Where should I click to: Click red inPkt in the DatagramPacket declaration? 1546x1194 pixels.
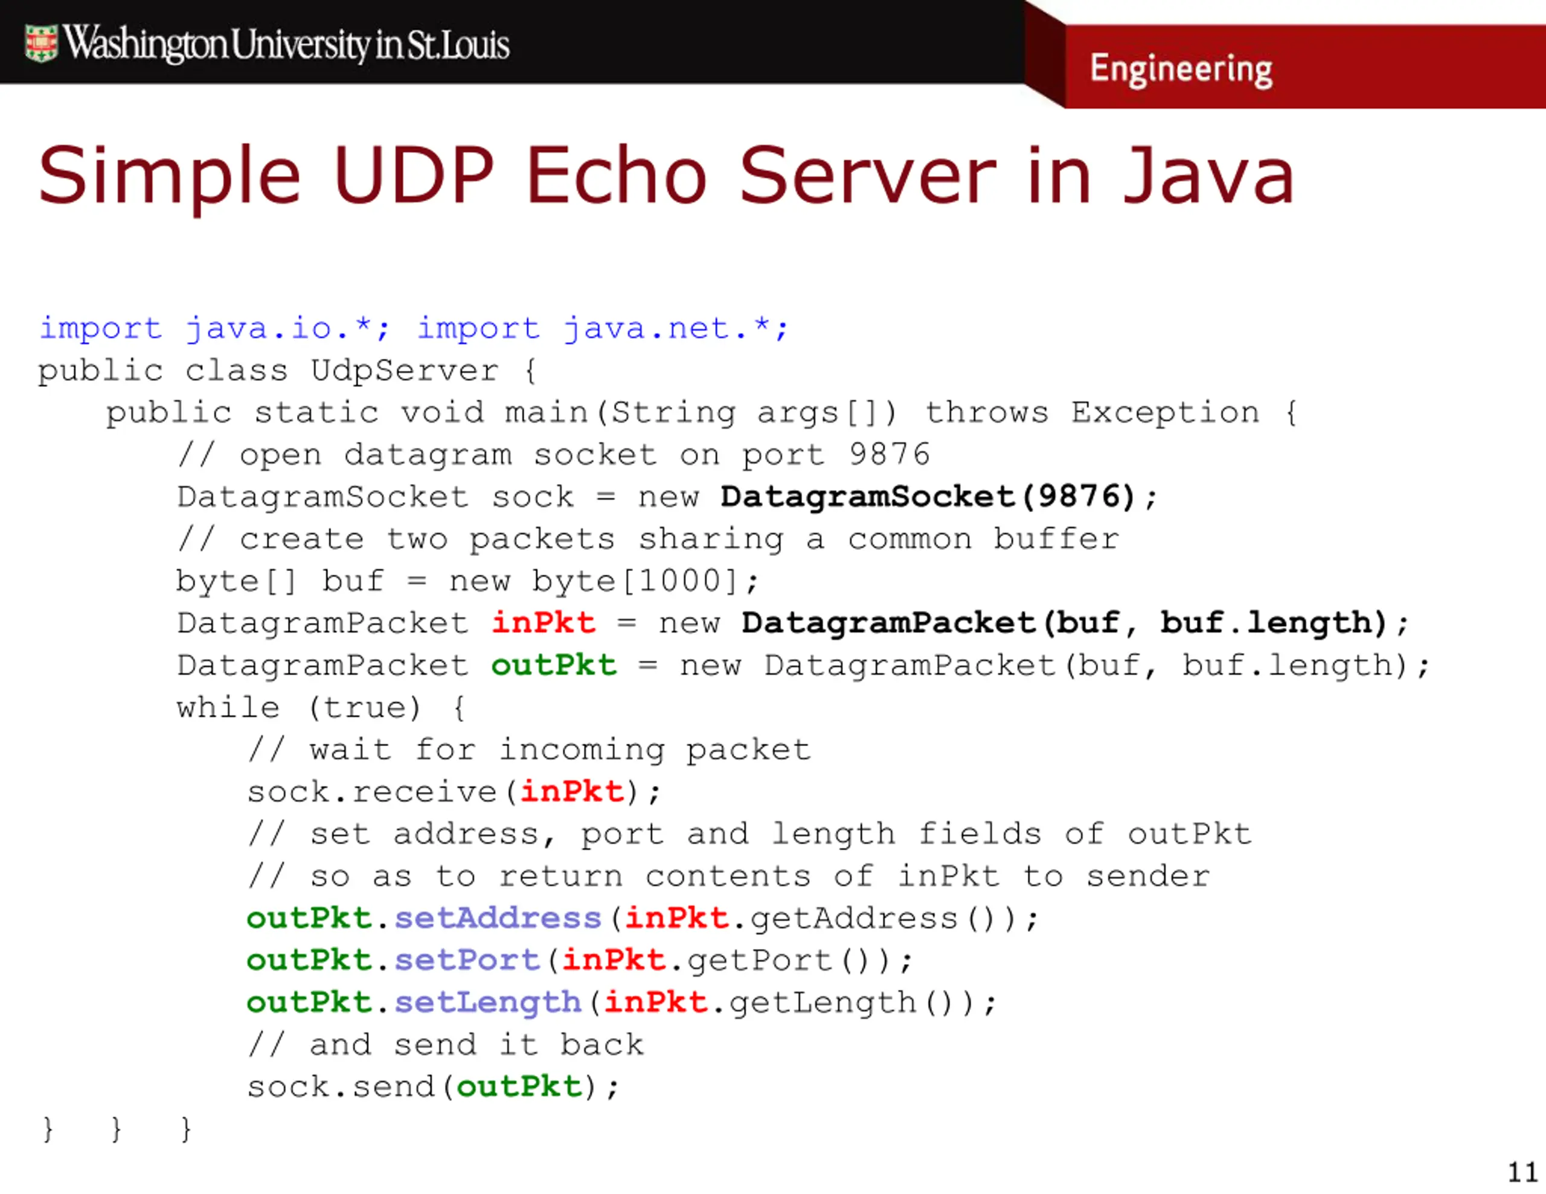(x=544, y=623)
